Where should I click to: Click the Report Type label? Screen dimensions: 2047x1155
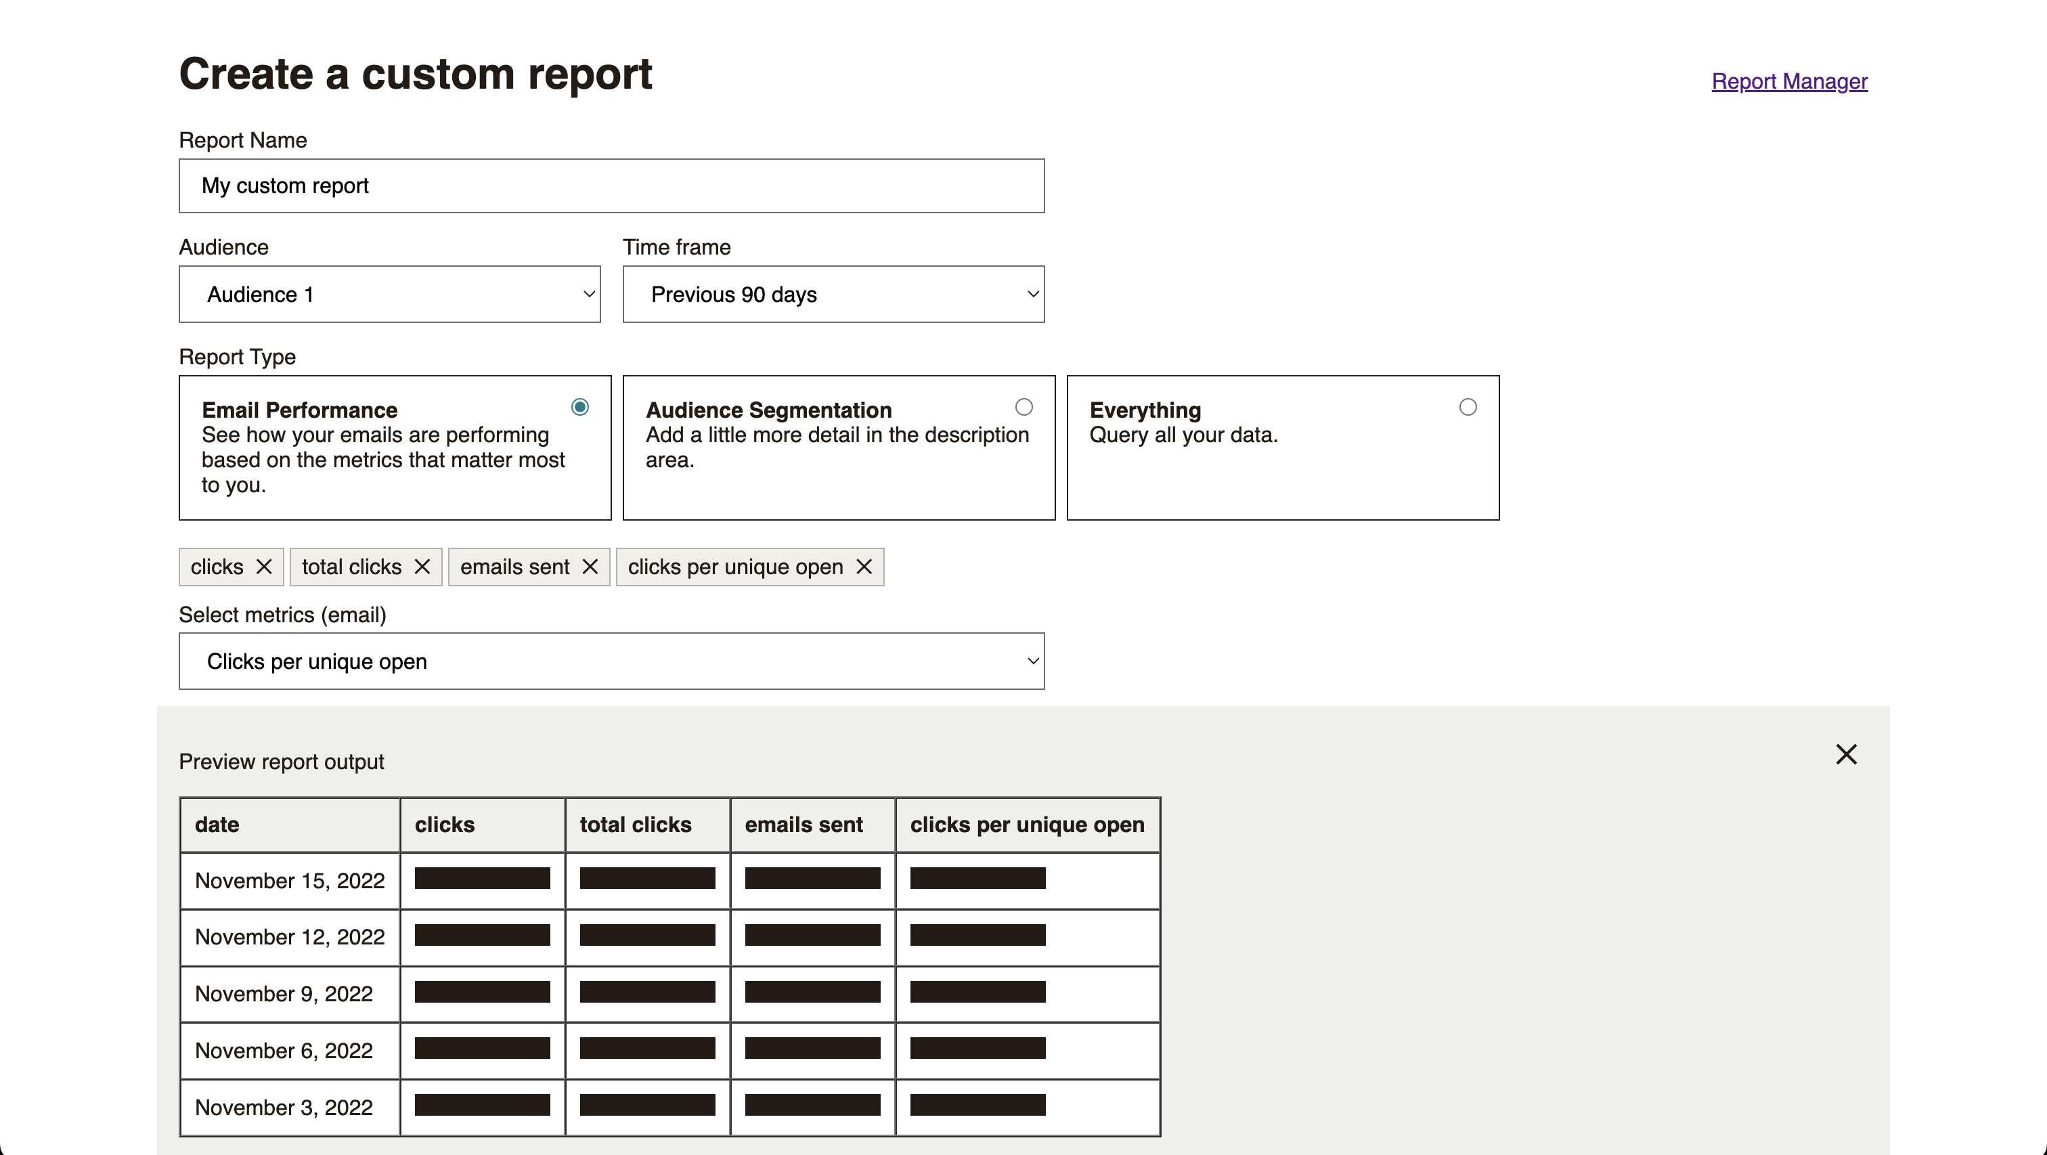(237, 357)
